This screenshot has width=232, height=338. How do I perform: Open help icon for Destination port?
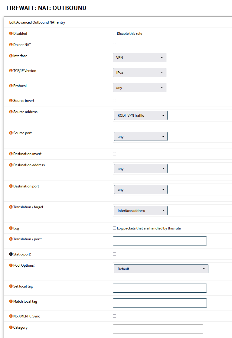(x=11, y=186)
